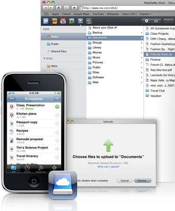Tap share icon on Recipes row
This screenshot has width=175, height=211.
tap(57, 133)
